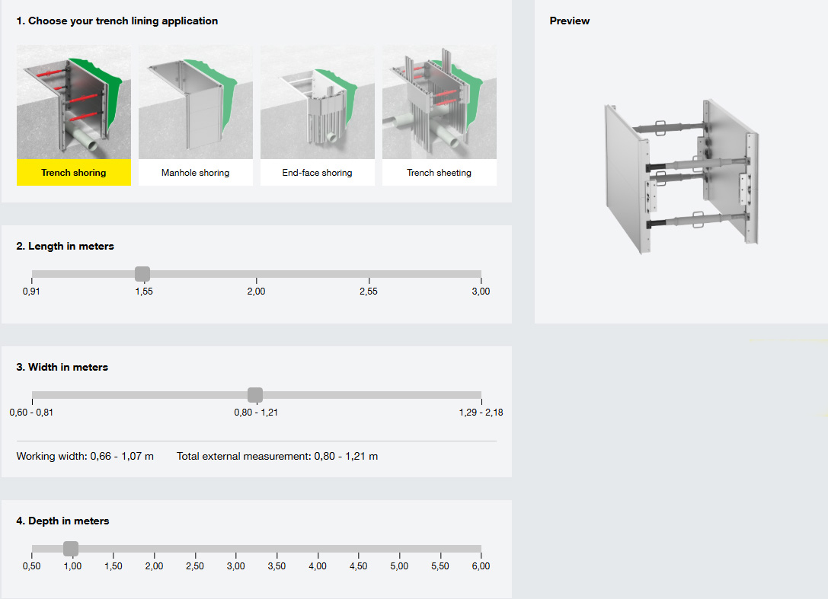Image resolution: width=828 pixels, height=599 pixels.
Task: Click the yellow Trench shoring label
Action: click(74, 173)
